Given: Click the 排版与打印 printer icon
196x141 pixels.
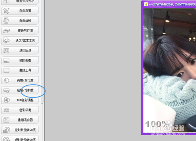Looking at the screenshot, I should pos(6,31).
